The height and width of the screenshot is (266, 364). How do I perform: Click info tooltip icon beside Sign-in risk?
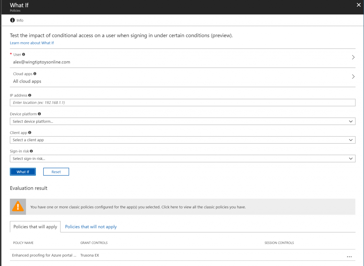[x=32, y=151]
